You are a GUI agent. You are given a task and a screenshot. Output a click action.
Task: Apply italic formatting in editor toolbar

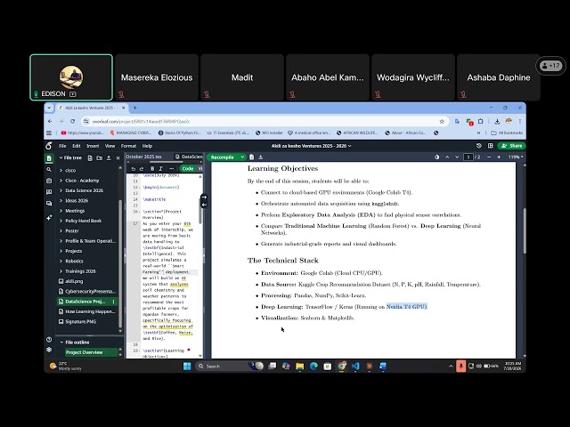(160, 168)
